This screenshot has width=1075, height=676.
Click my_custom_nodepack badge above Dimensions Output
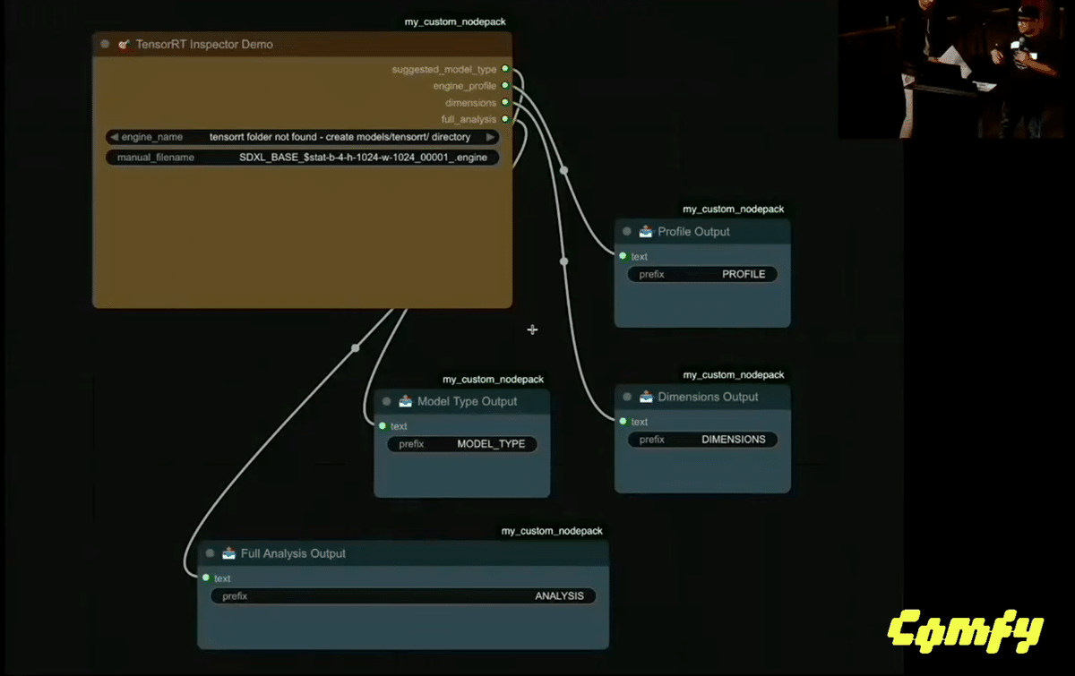click(733, 375)
